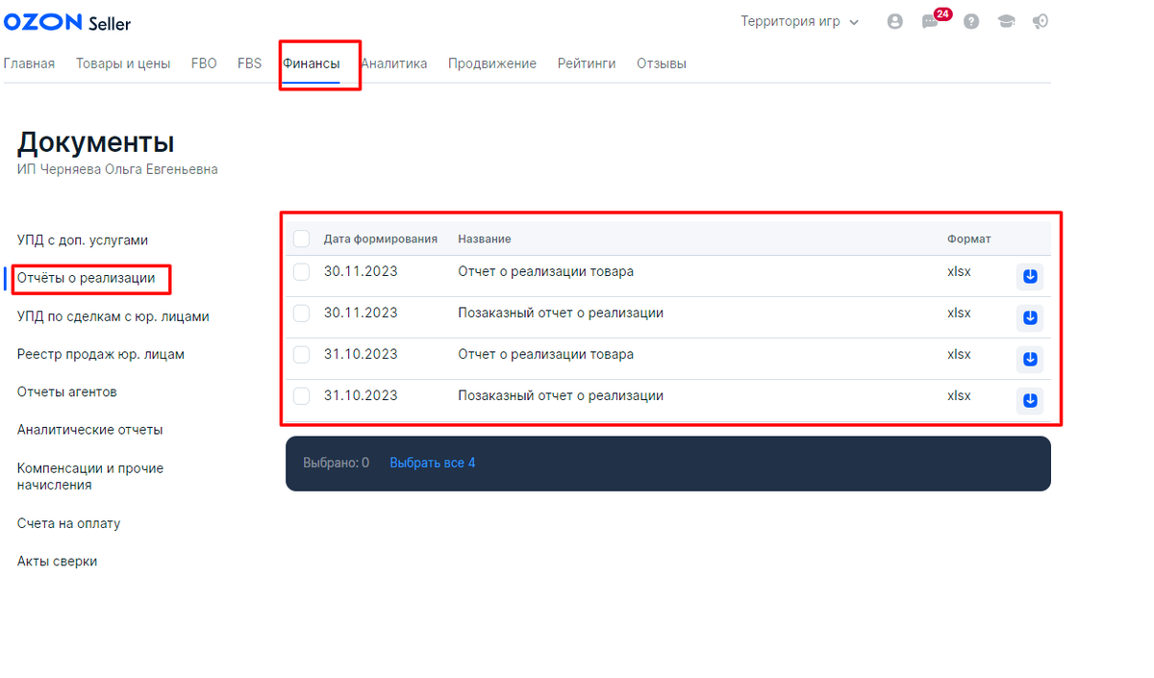Download 31.10.2023 Позаказный отчет о реализации
This screenshot has height=678, width=1154.
pyautogui.click(x=1030, y=401)
